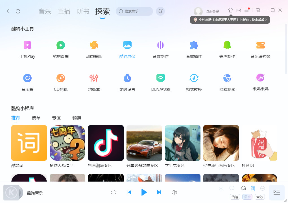Open more options ellipsis in player bar
This screenshot has height=203, width=288.
263,188
